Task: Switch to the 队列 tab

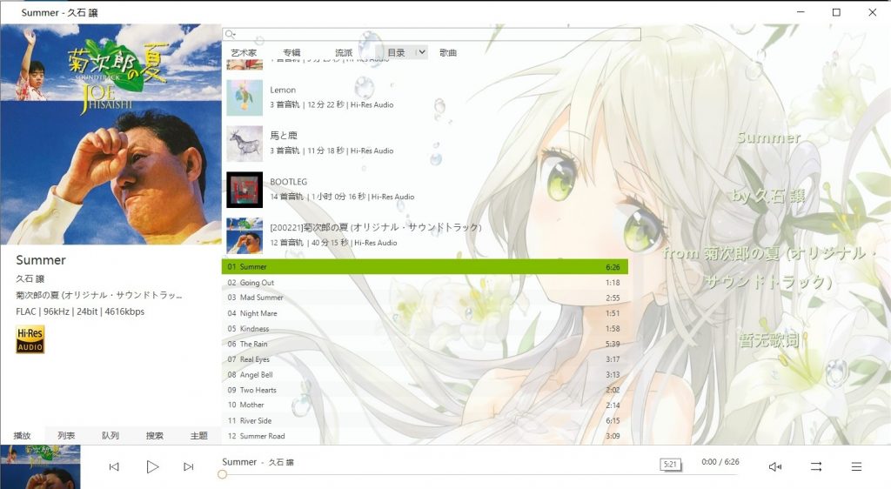Action: click(111, 436)
